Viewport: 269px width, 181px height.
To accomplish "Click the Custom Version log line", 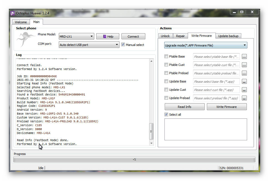I will coord(52,117).
